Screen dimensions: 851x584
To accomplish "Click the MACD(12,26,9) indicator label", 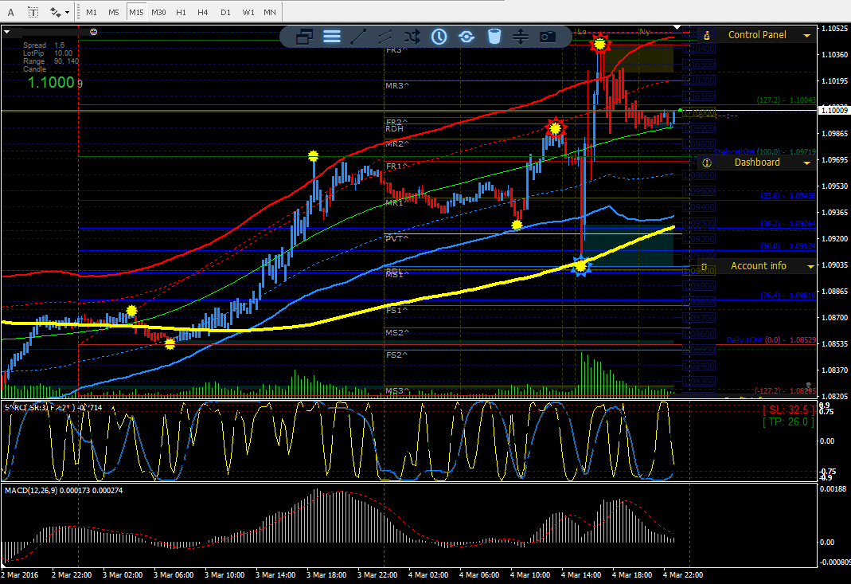I will tap(64, 491).
